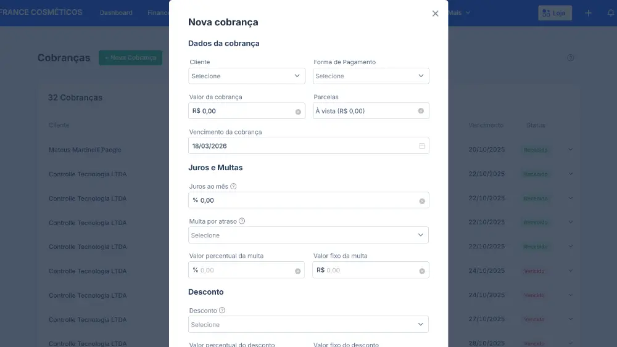This screenshot has width=617, height=347.
Task: Open the Cliente dropdown
Action: click(x=247, y=76)
